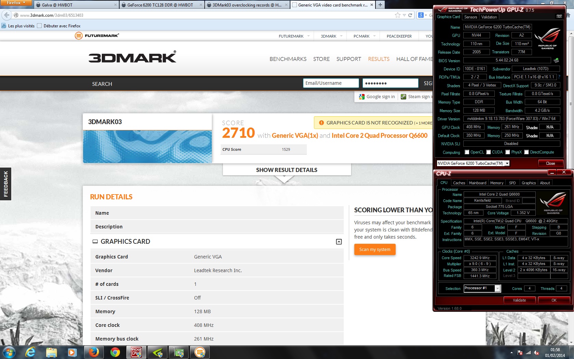
Task: Expand PCMARK top navigation dropdown
Action: coord(374,36)
